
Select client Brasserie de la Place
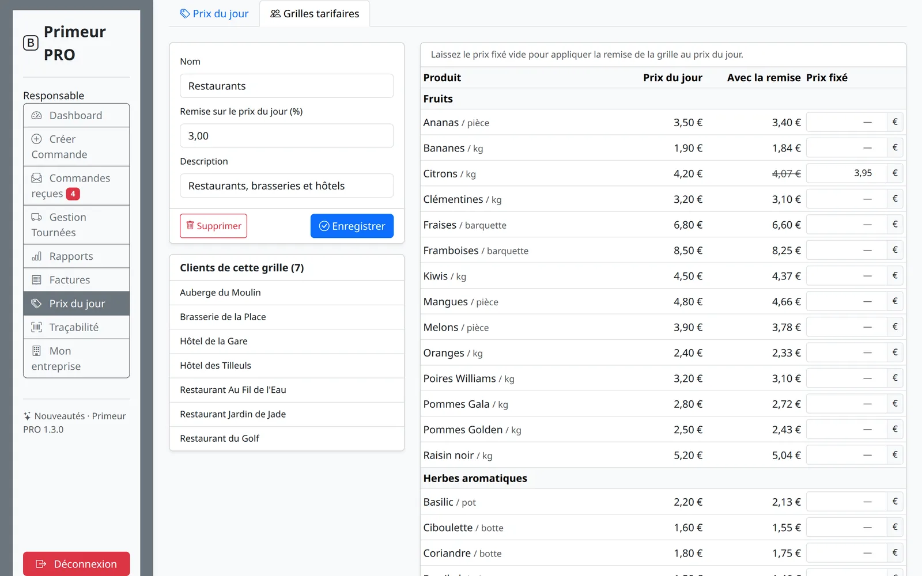point(286,317)
